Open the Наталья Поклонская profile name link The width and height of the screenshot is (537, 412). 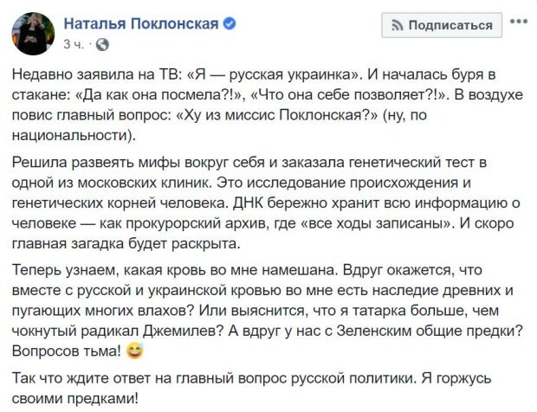coord(141,24)
